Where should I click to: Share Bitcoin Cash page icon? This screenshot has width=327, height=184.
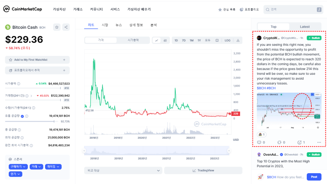pos(66,27)
